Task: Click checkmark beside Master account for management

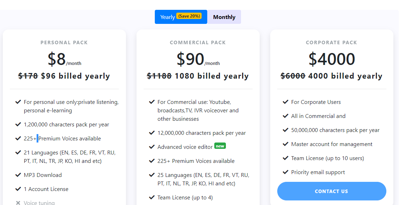Action: point(286,144)
